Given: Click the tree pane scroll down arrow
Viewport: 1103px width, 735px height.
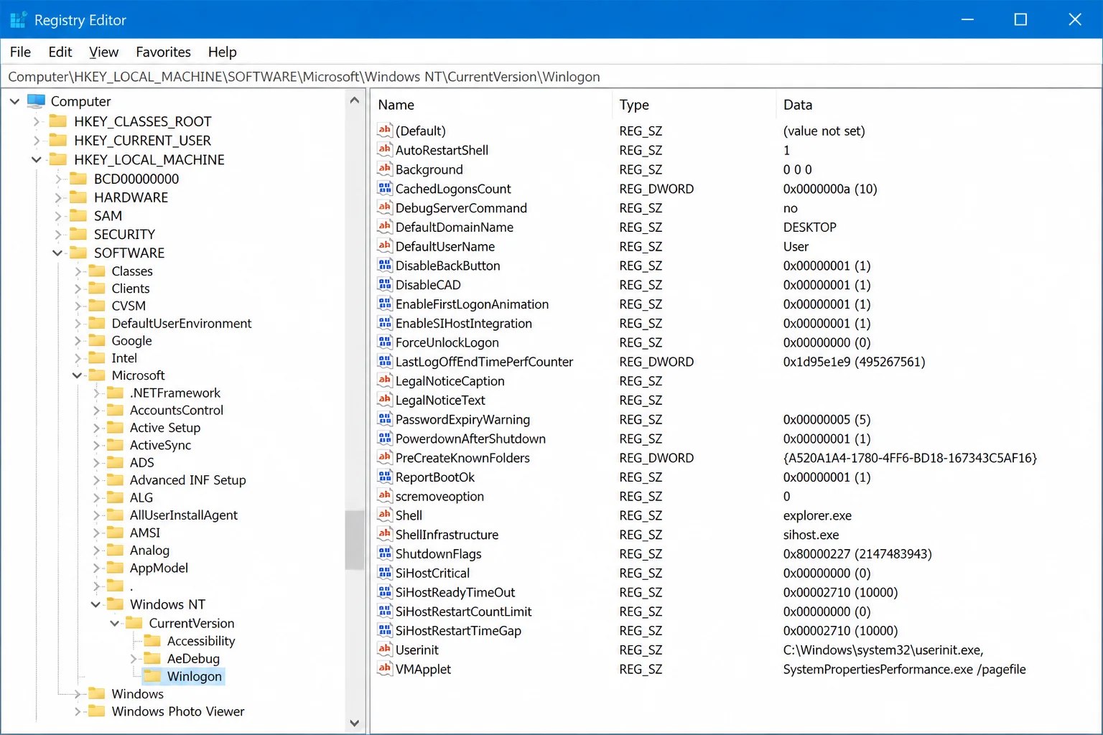Looking at the screenshot, I should pos(354,723).
